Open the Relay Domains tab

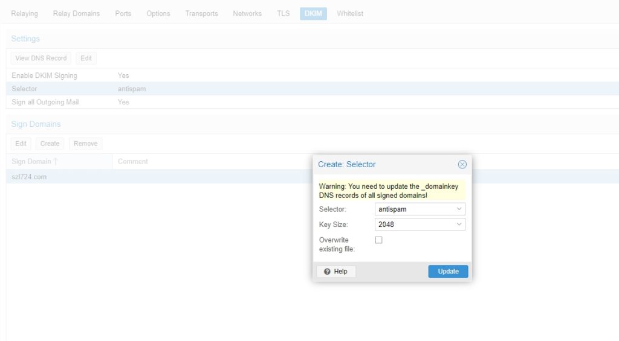[x=76, y=13]
